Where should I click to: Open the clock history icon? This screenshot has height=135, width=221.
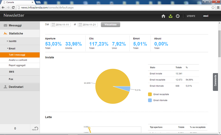pos(177,16)
